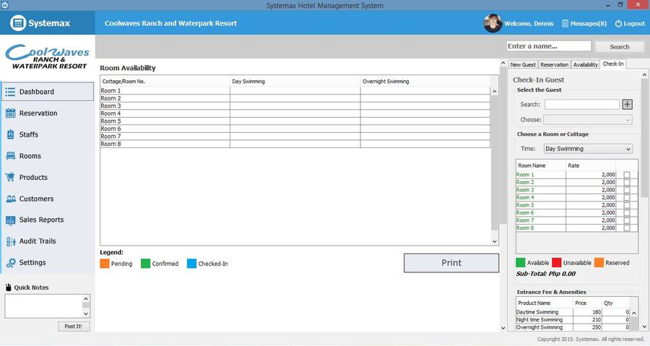Click the Post It! button
This screenshot has width=650, height=346.
click(x=73, y=326)
